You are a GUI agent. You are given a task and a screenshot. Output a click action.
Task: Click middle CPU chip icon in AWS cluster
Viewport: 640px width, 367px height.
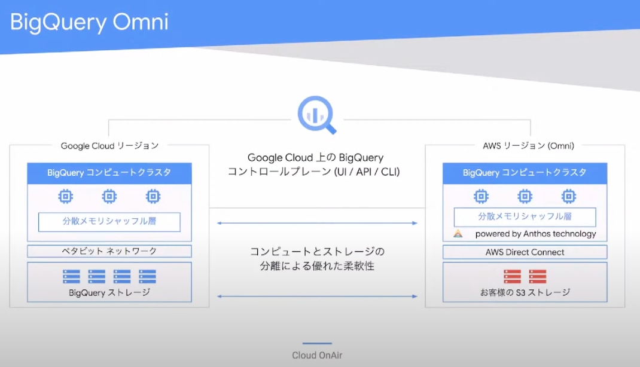click(x=525, y=197)
